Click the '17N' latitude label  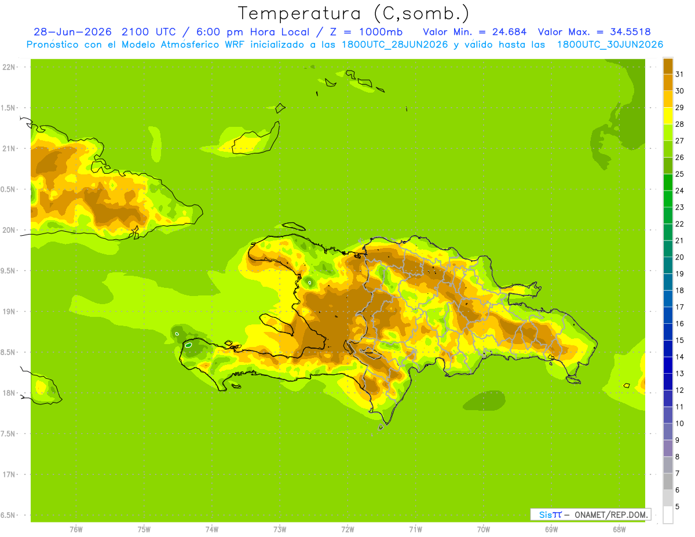point(9,474)
